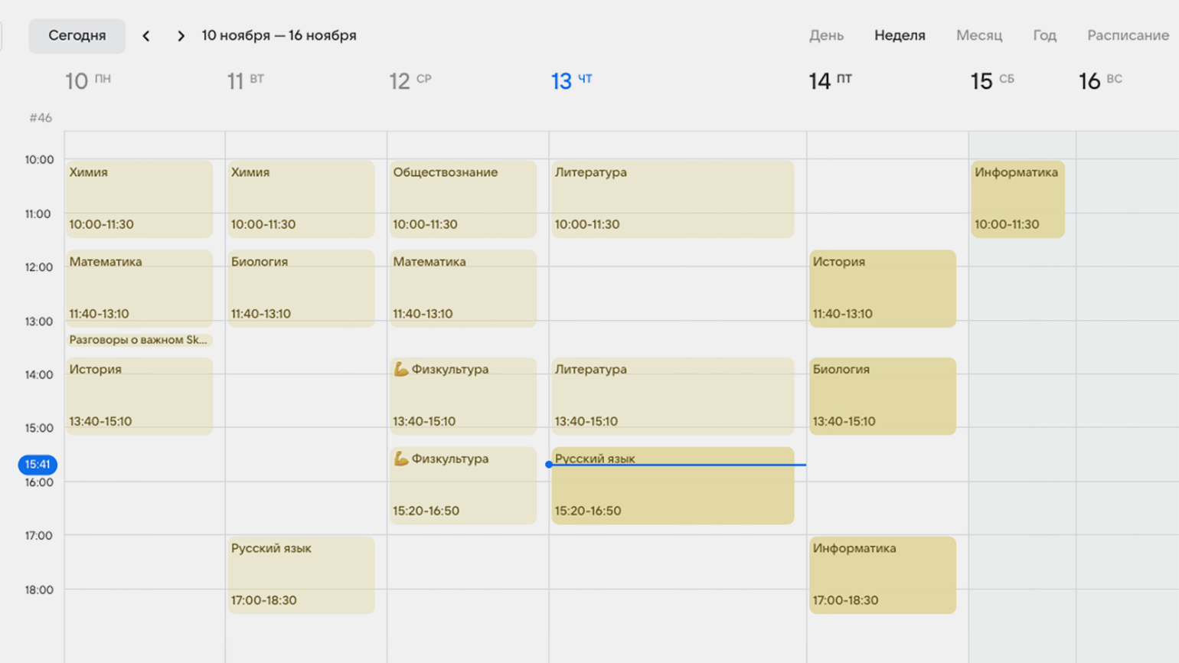
Task: Click the 16 вс day header
Action: 1099,80
